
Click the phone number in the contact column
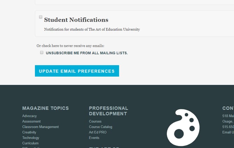click(228, 127)
